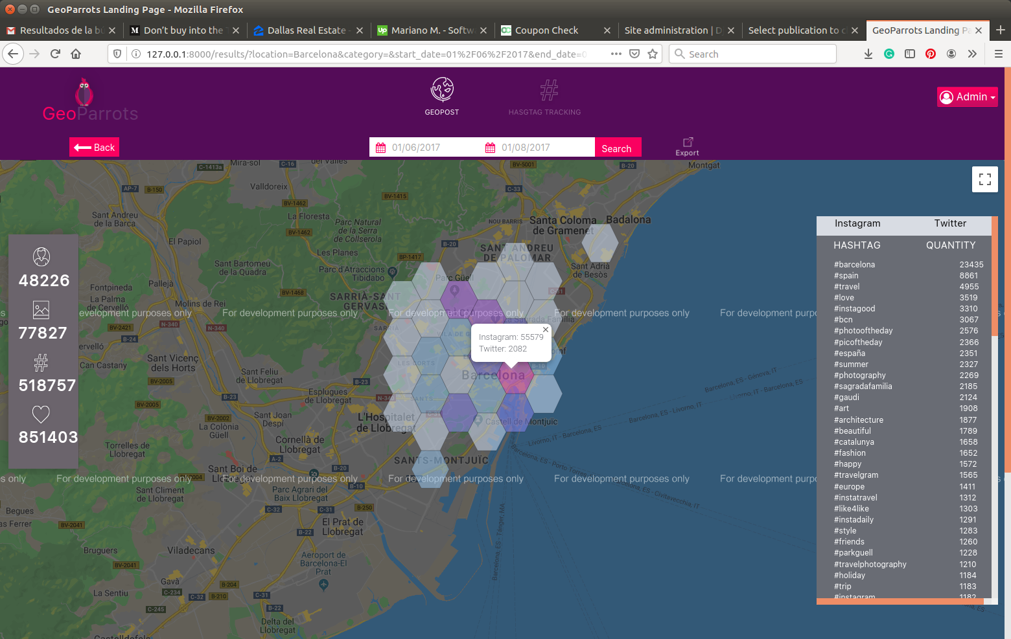1011x639 pixels.
Task: Open the Geopost globe icon
Action: 442,90
